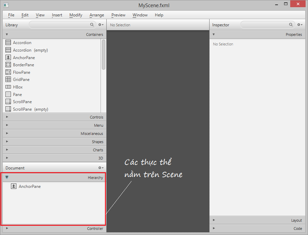Viewport: 308px width, 235px height.
Task: Maximize the MyScene.fxml window
Action: pos(285,4)
